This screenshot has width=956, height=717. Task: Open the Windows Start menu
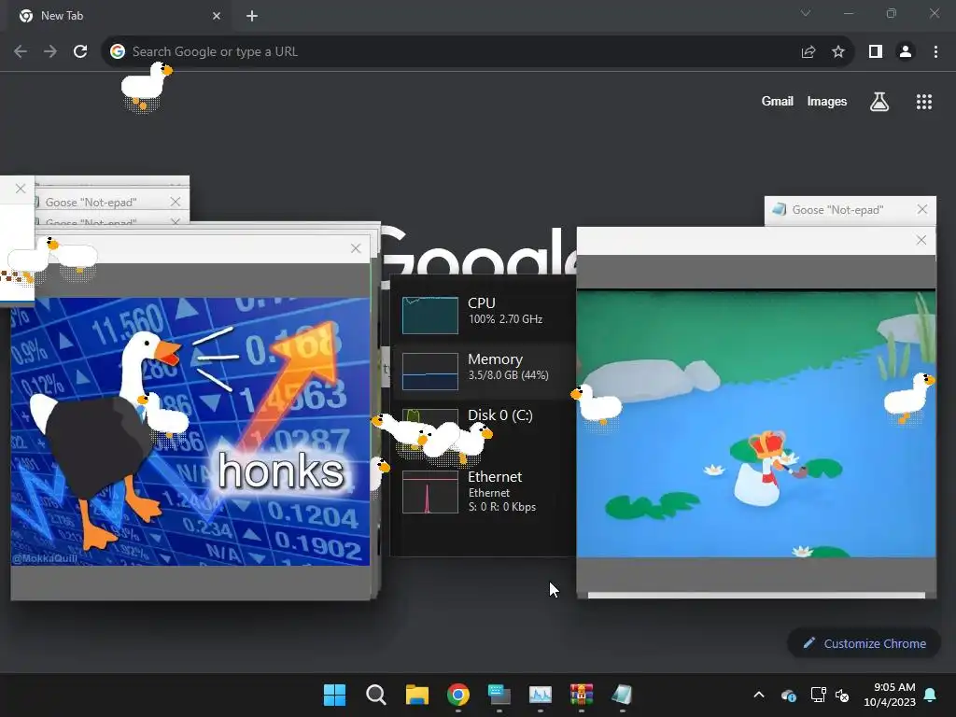pyautogui.click(x=335, y=695)
